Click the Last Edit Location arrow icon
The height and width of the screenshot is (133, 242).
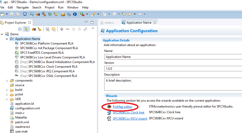click(124, 14)
